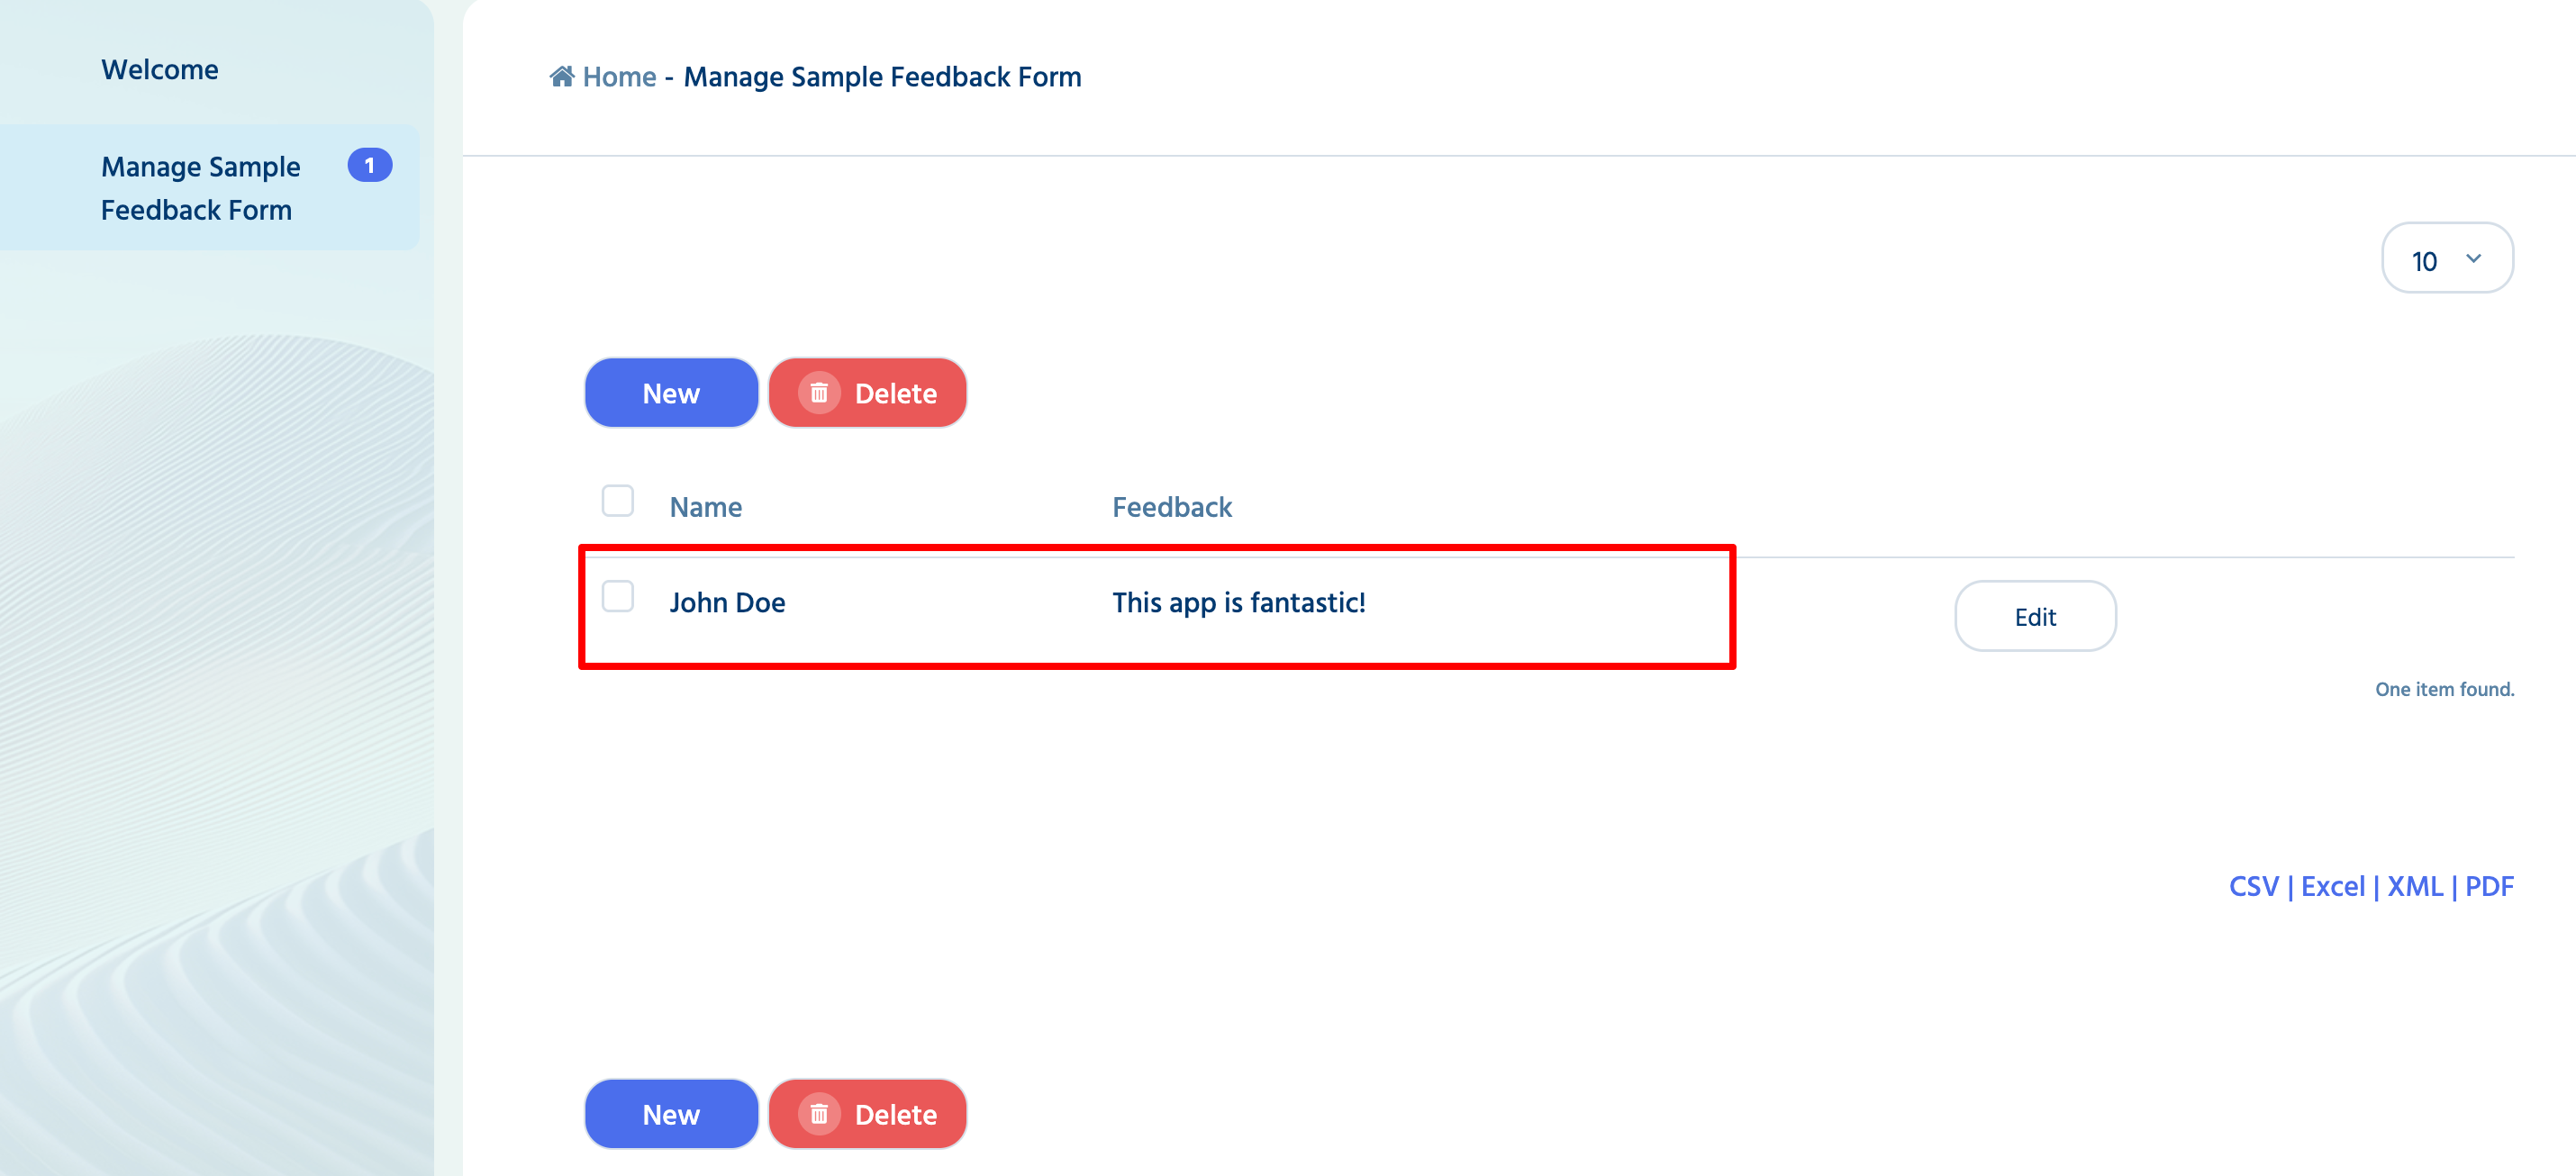Screen dimensions: 2576x1176
Task: Follow the Home breadcrumb link
Action: click(619, 77)
